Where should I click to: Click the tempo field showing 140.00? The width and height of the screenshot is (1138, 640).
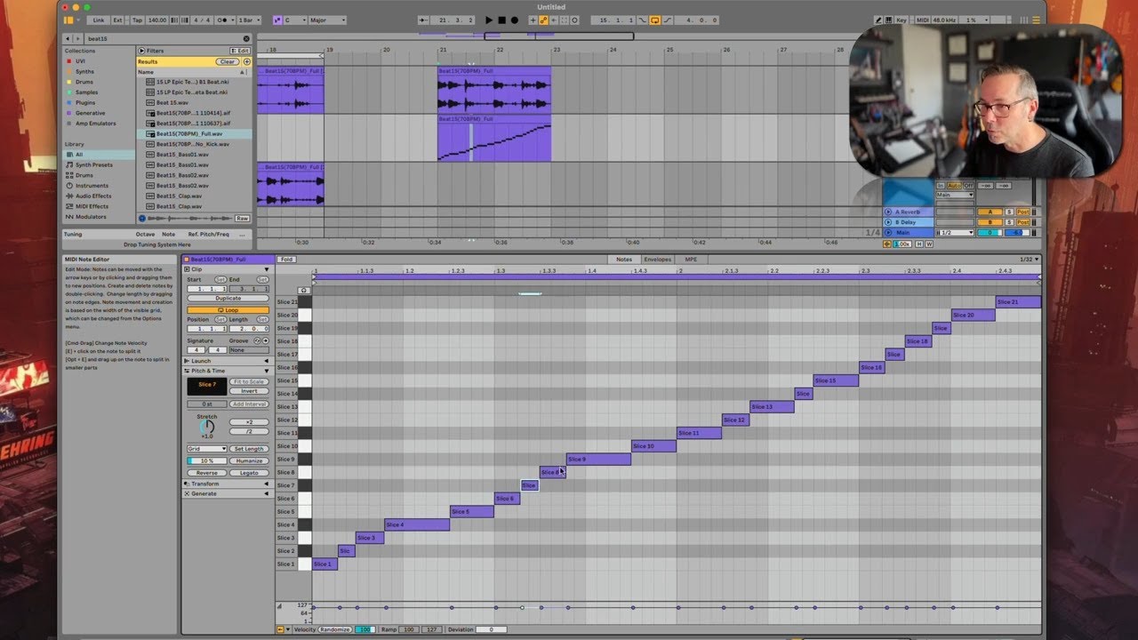[x=157, y=20]
